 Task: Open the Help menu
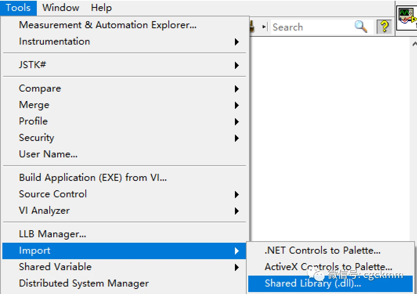pos(101,7)
